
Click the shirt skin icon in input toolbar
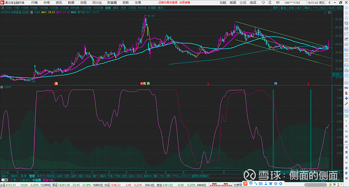click(x=270, y=184)
